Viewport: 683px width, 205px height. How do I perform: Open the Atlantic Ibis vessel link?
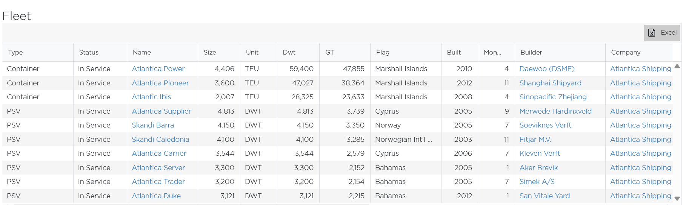tap(151, 97)
